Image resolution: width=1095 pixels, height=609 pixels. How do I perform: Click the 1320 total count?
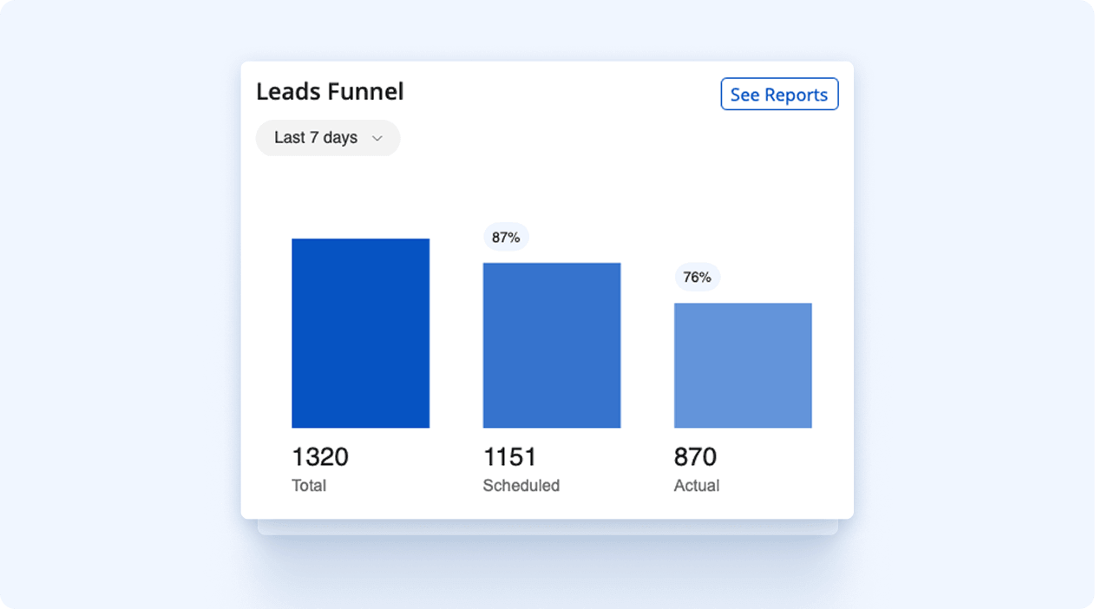tap(320, 457)
